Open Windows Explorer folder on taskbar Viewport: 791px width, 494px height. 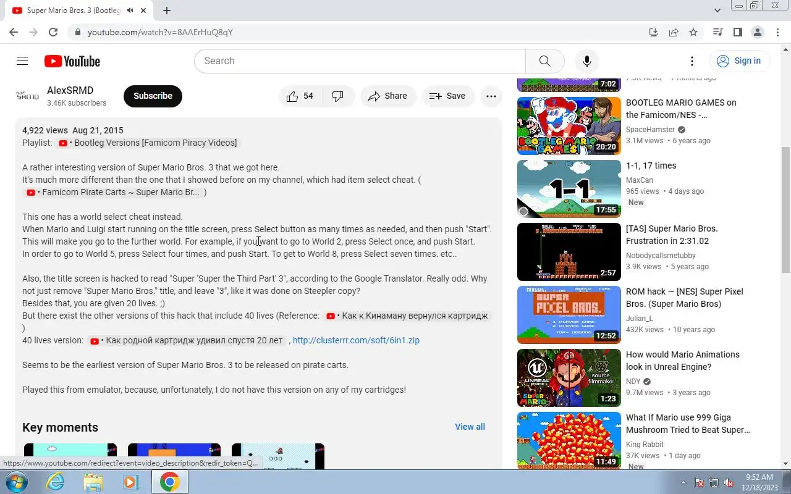[x=93, y=482]
